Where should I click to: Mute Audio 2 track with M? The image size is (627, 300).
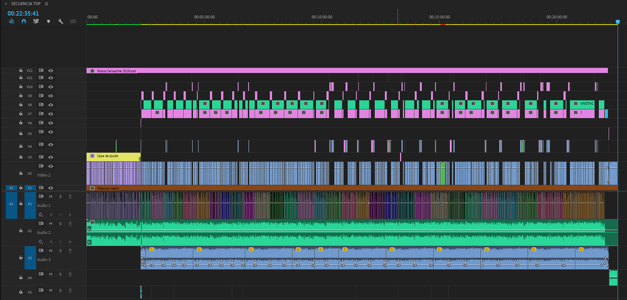51,224
